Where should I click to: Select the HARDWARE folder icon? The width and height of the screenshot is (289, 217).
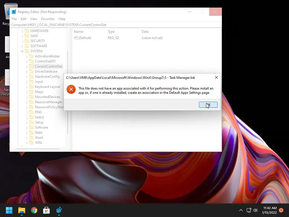tap(27, 31)
